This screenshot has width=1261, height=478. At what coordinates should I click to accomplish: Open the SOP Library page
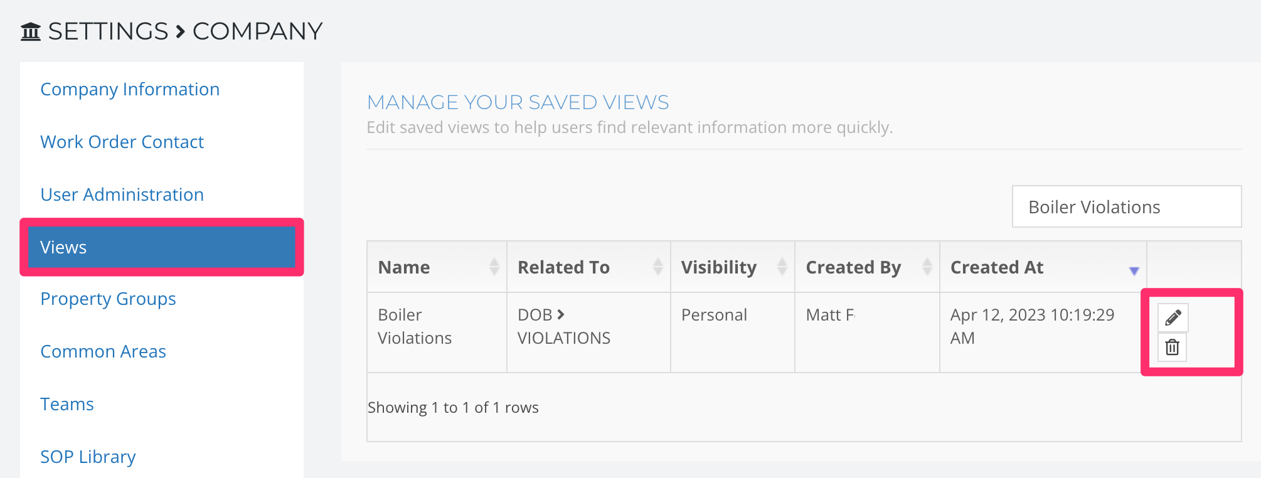pyautogui.click(x=88, y=457)
